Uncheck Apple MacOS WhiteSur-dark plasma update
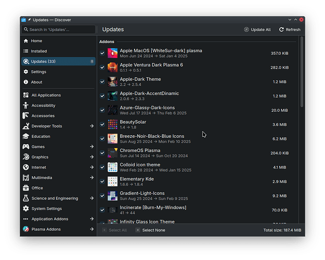The width and height of the screenshot is (325, 260). (x=102, y=53)
